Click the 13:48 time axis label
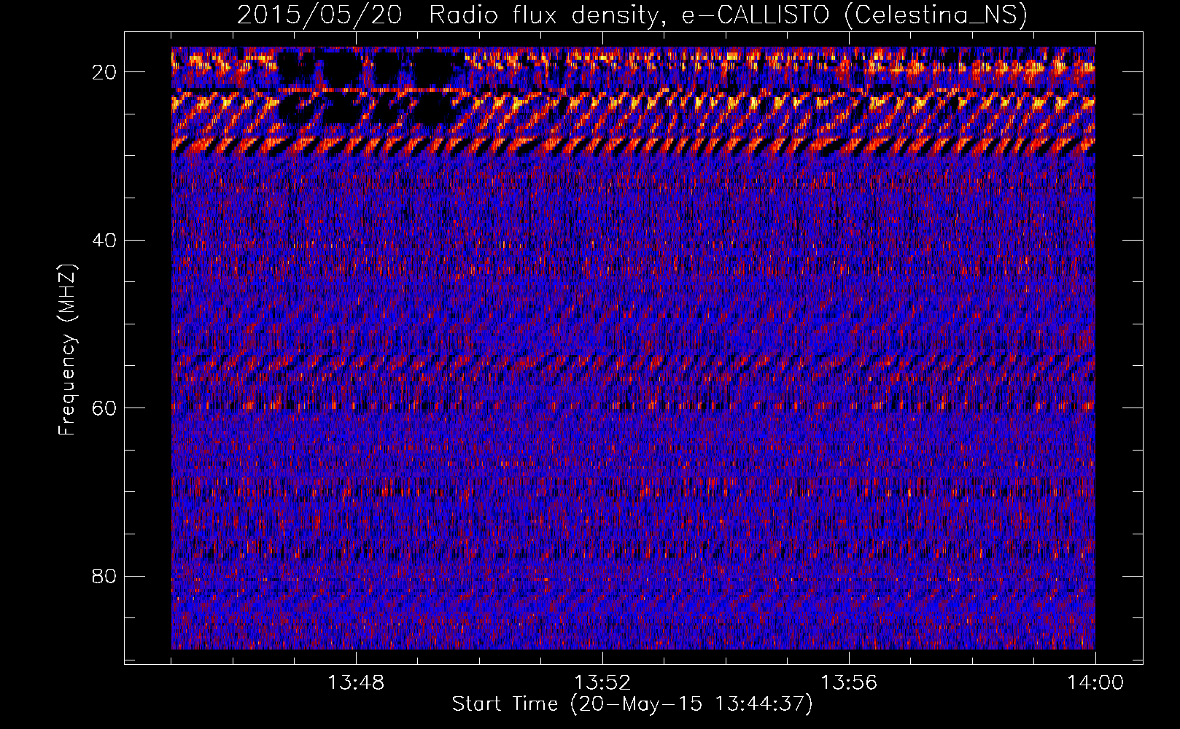 tap(356, 683)
